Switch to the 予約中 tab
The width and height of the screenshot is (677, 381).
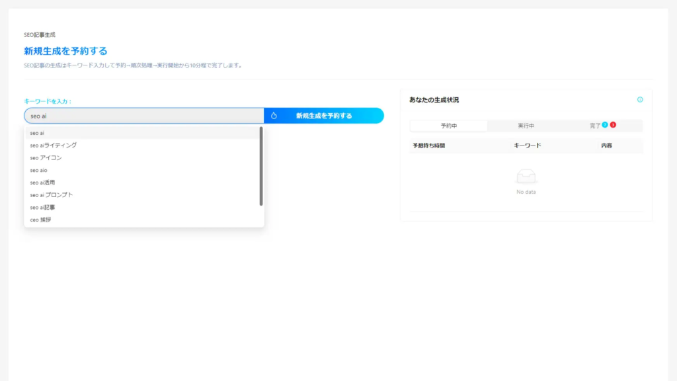(449, 126)
